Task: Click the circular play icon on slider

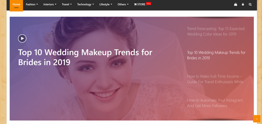Action: (22, 38)
